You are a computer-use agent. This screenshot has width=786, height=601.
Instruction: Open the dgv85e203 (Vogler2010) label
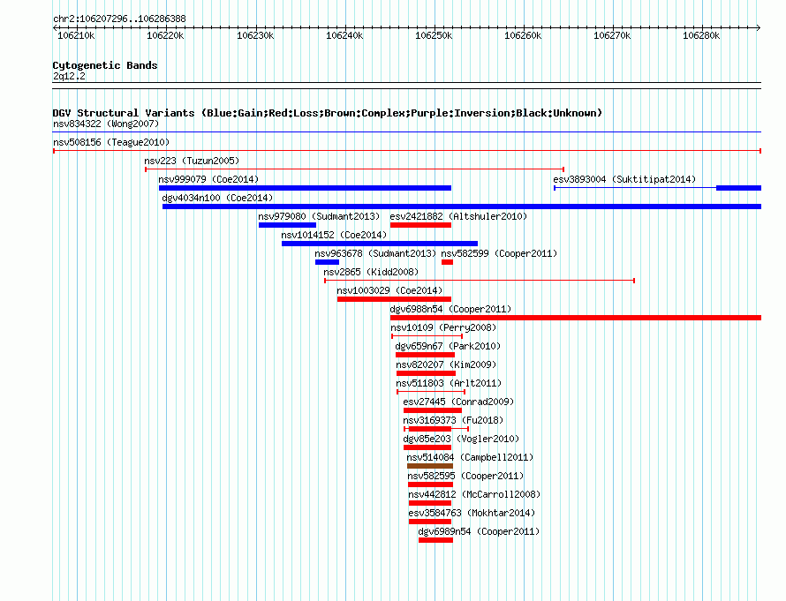[x=461, y=439]
